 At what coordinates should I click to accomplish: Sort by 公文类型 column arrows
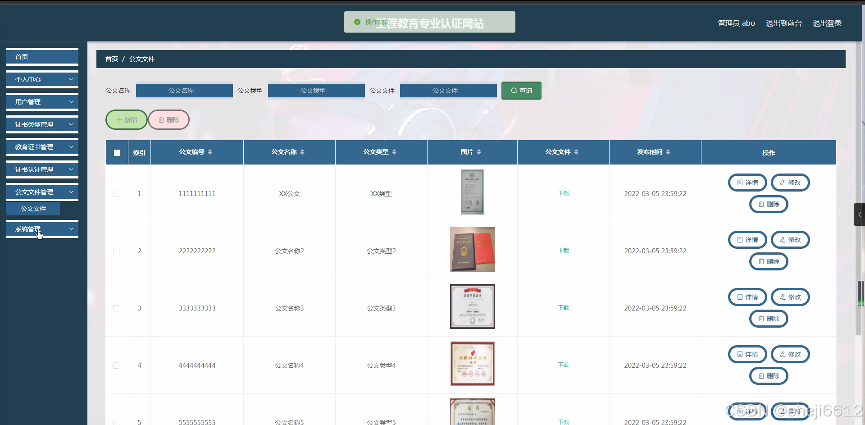394,152
